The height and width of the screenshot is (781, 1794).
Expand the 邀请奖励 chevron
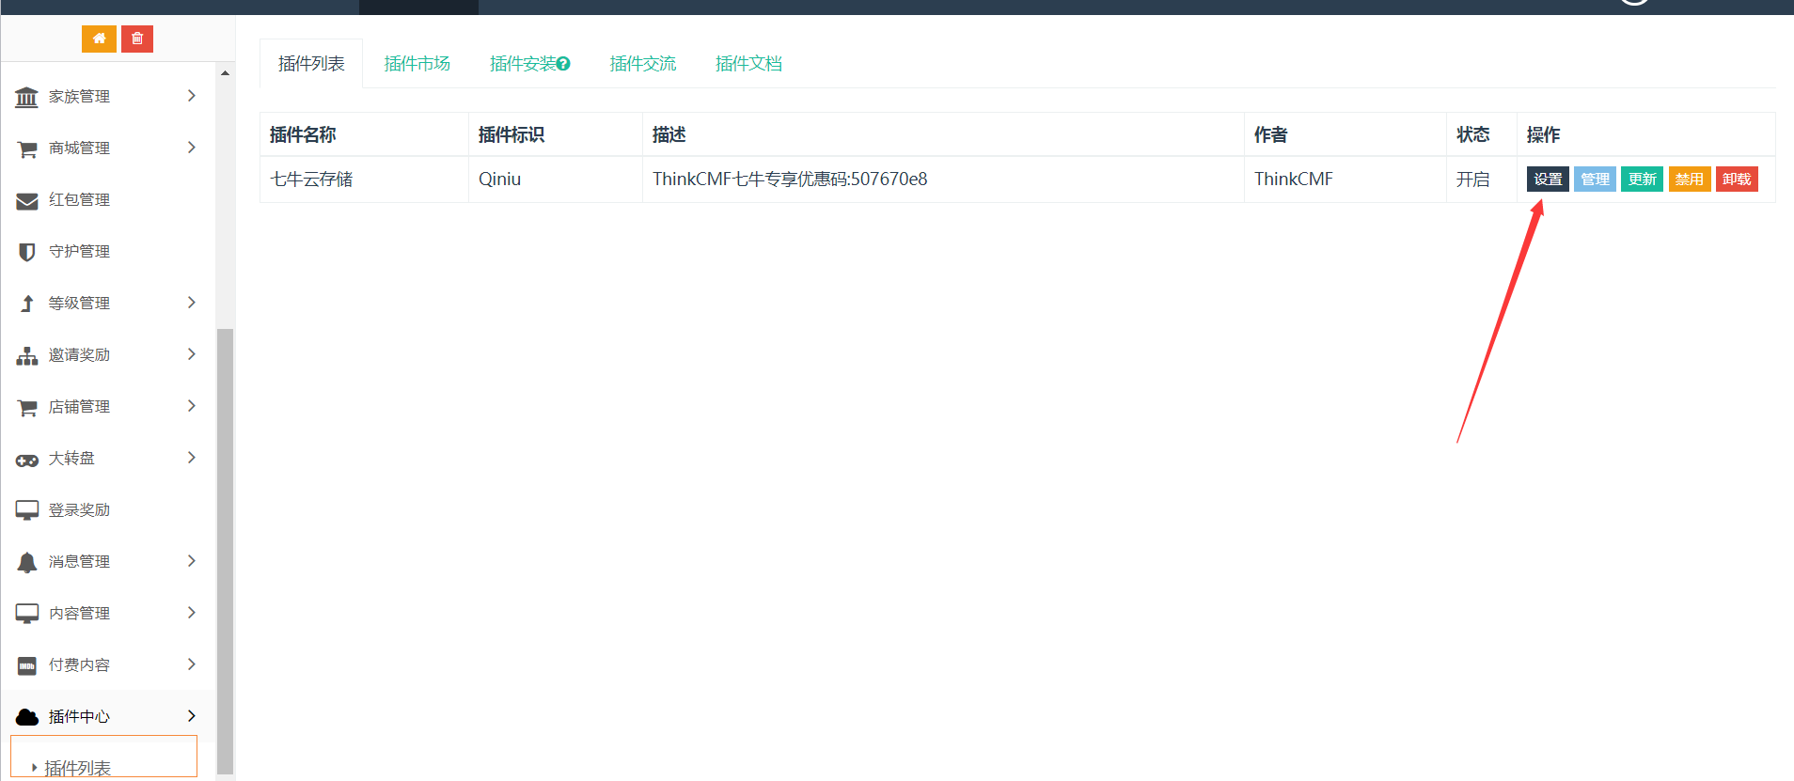[x=192, y=354]
